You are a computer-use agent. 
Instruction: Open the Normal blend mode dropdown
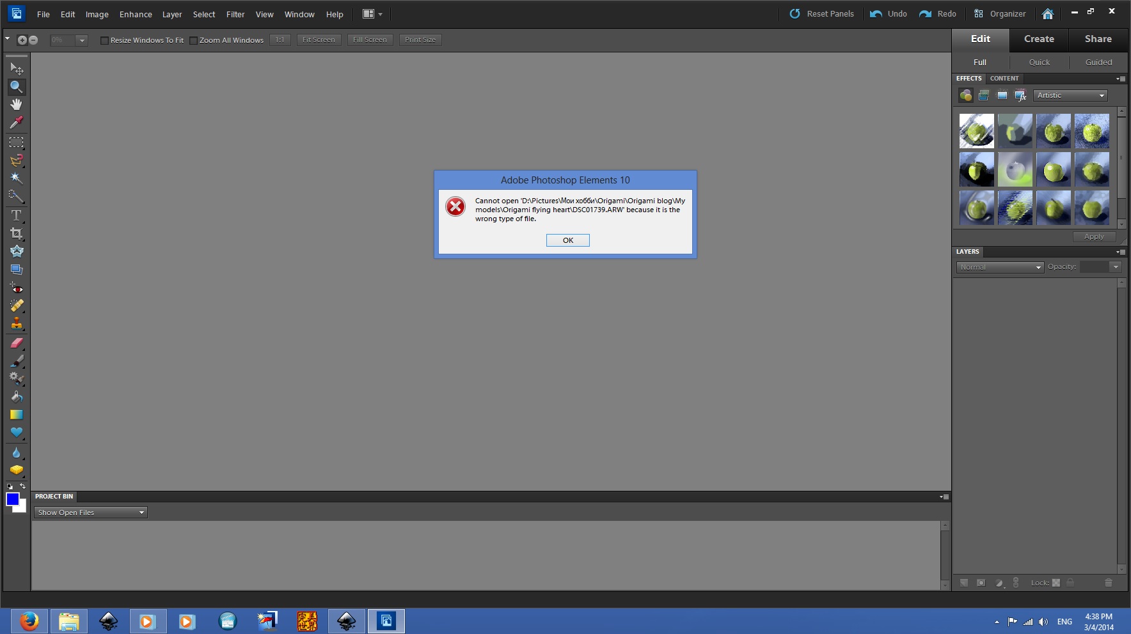1000,267
